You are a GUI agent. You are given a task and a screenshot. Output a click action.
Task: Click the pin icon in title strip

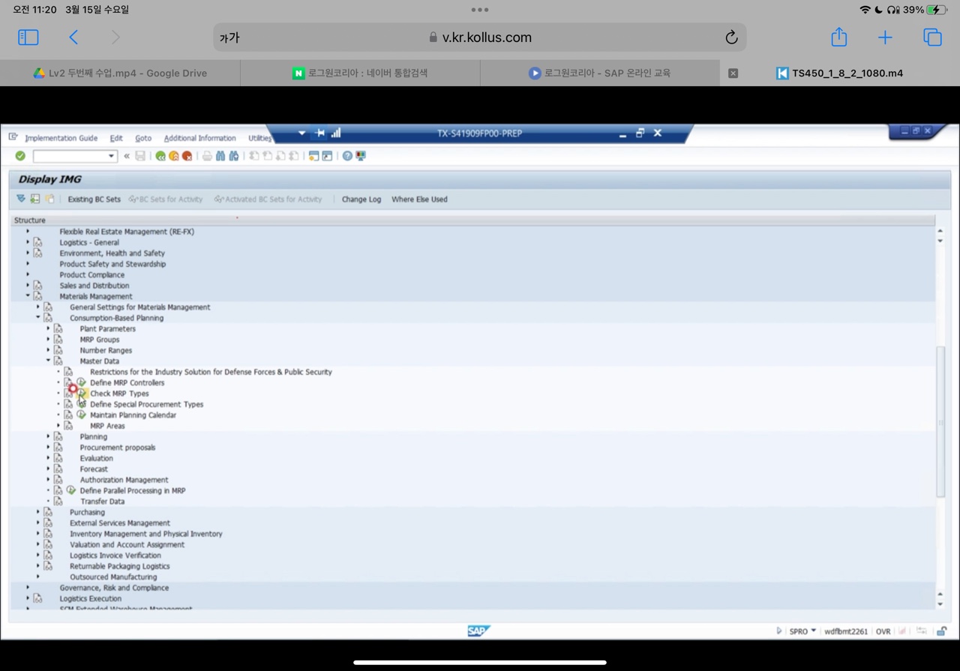(x=320, y=133)
